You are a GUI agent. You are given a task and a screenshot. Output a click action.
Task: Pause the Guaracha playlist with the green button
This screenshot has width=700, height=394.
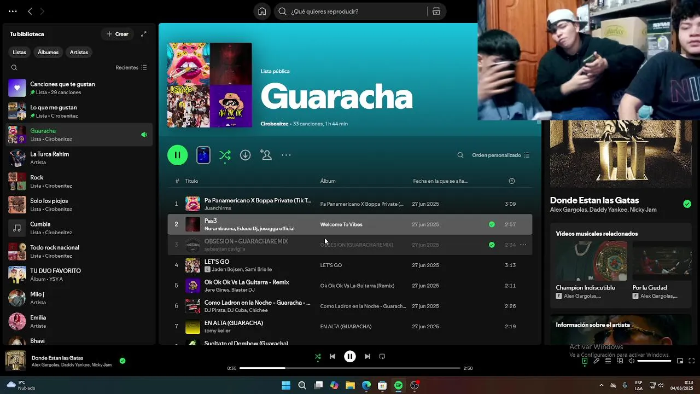178,155
